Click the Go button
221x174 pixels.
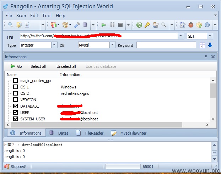16,66
